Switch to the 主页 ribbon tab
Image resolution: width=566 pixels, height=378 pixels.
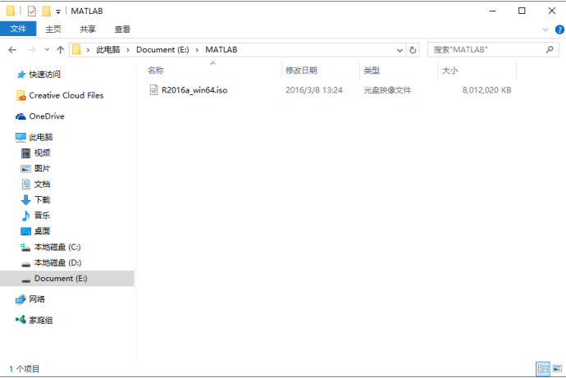tap(53, 30)
